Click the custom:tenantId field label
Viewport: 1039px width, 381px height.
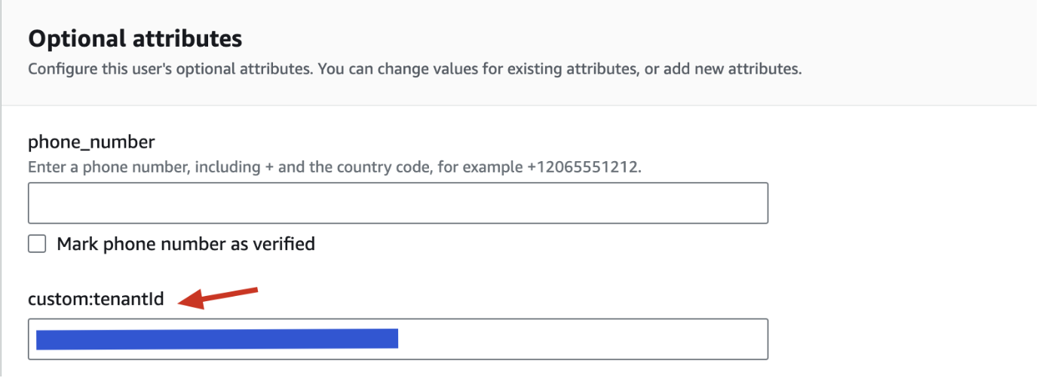pyautogui.click(x=96, y=300)
